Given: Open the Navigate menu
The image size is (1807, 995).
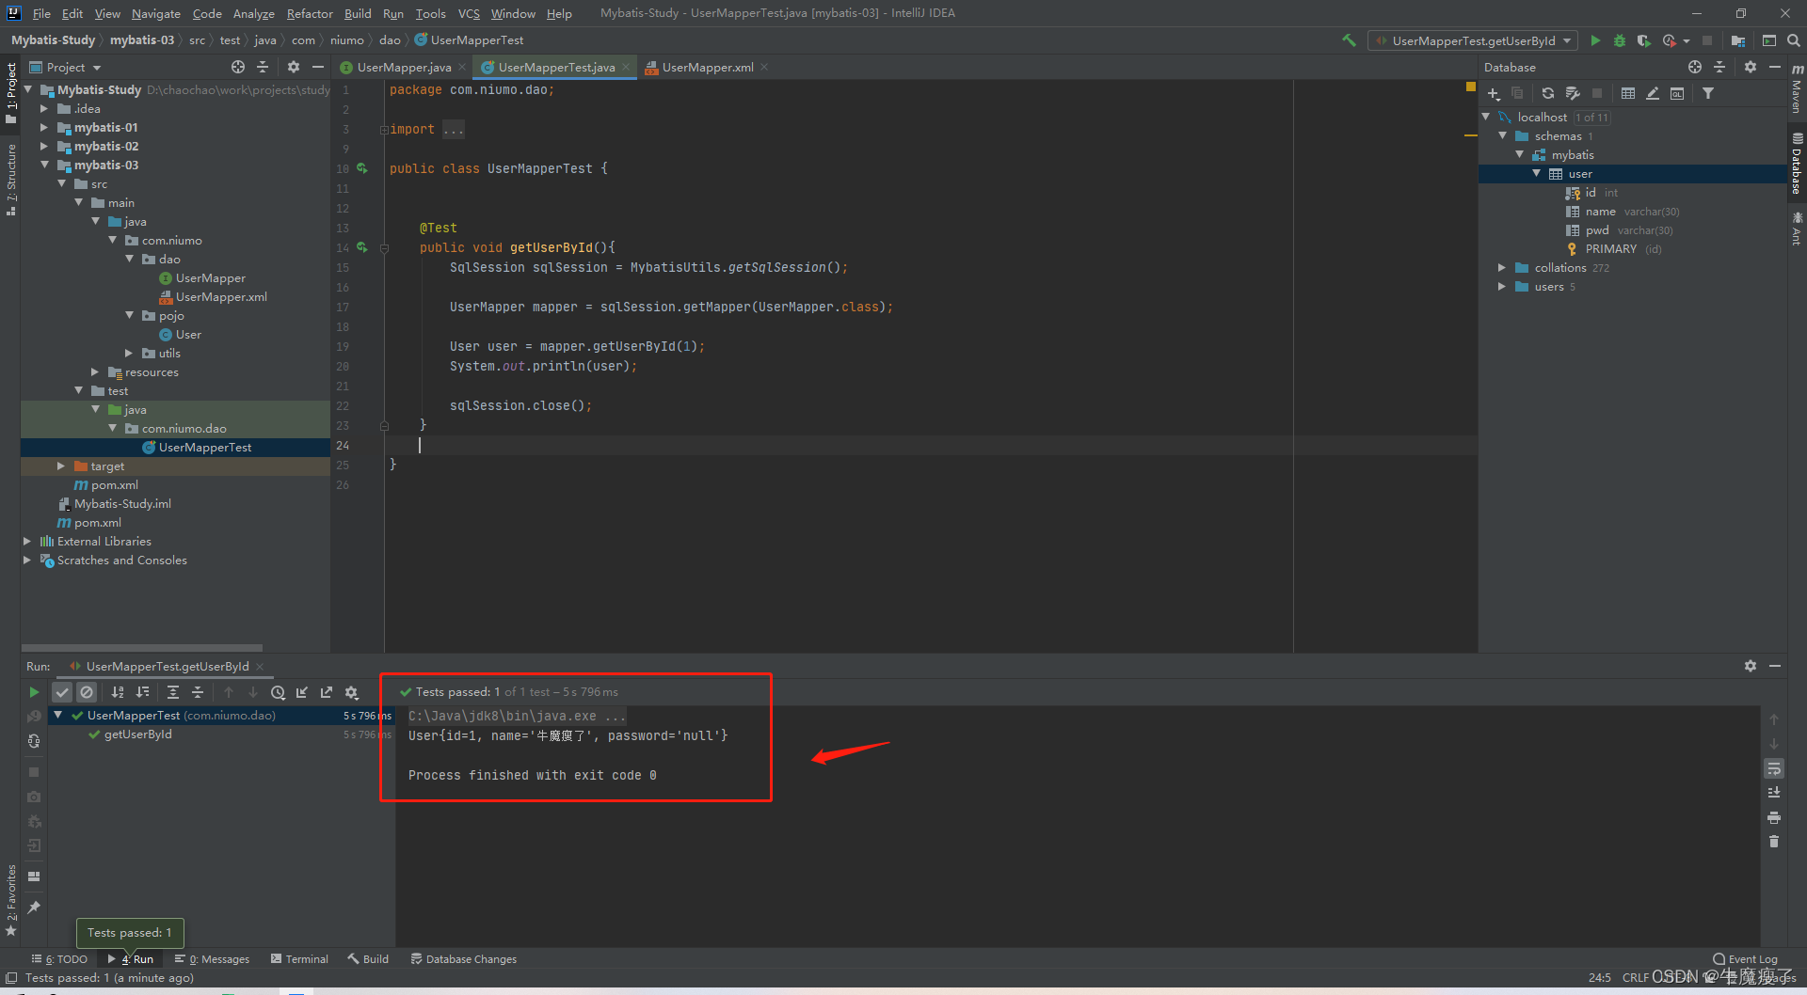Looking at the screenshot, I should 155,13.
